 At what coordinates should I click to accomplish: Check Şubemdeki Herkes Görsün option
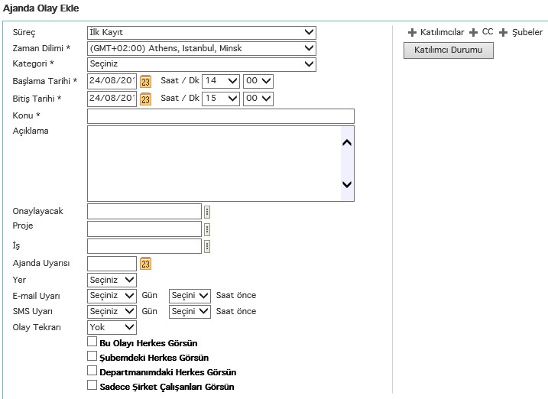pyautogui.click(x=92, y=356)
